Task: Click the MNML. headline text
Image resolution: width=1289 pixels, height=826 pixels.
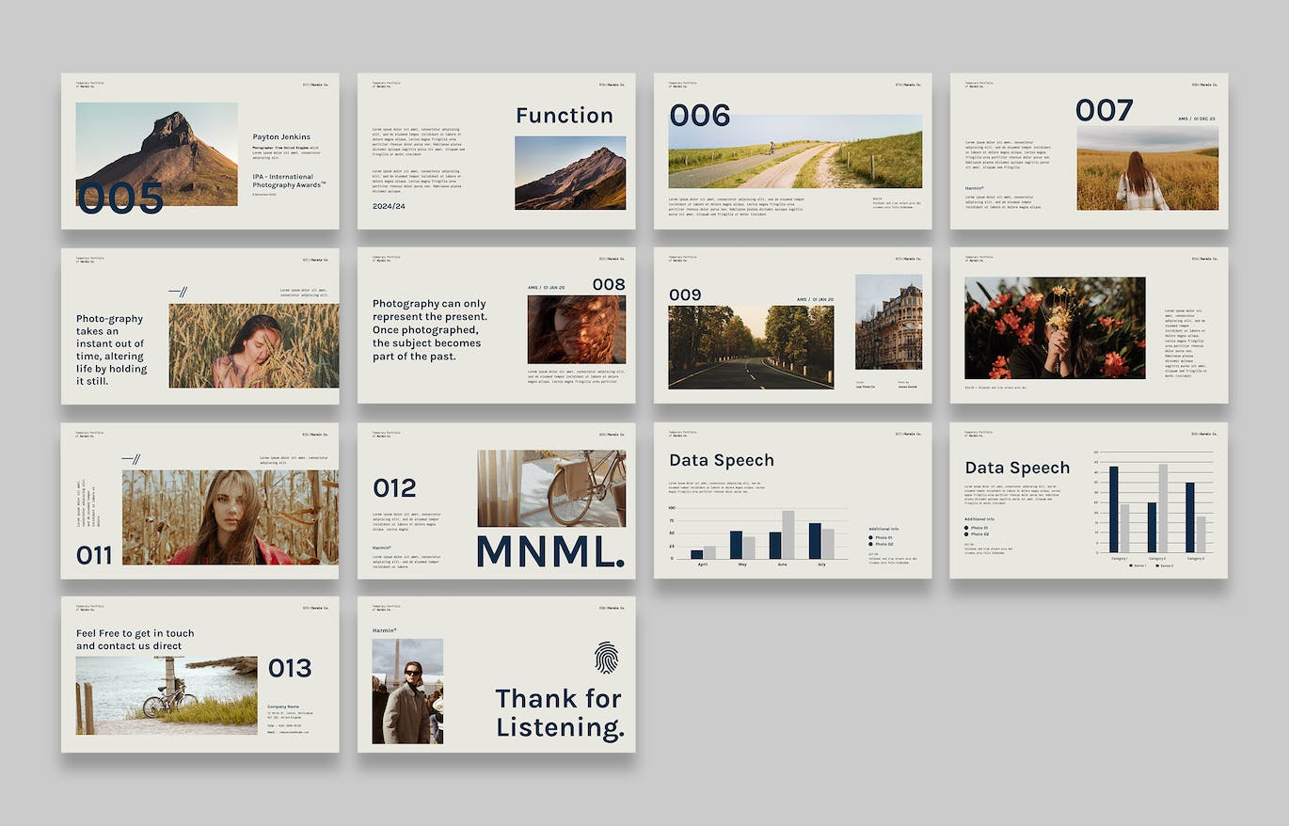Action: click(550, 551)
